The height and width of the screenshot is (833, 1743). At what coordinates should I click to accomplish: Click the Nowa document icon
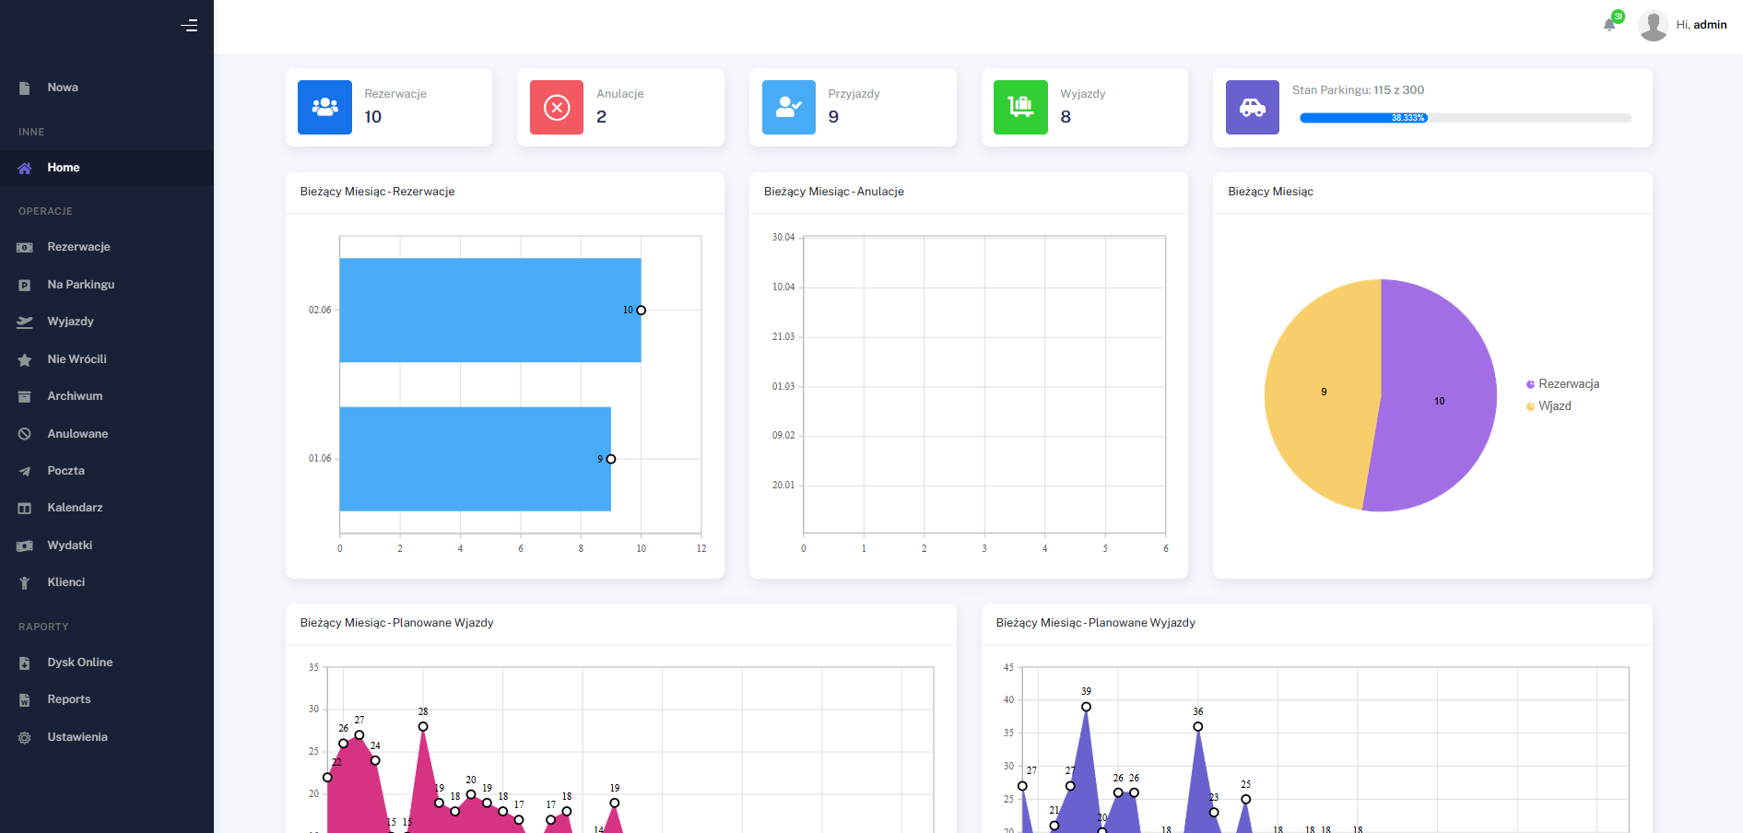(25, 88)
